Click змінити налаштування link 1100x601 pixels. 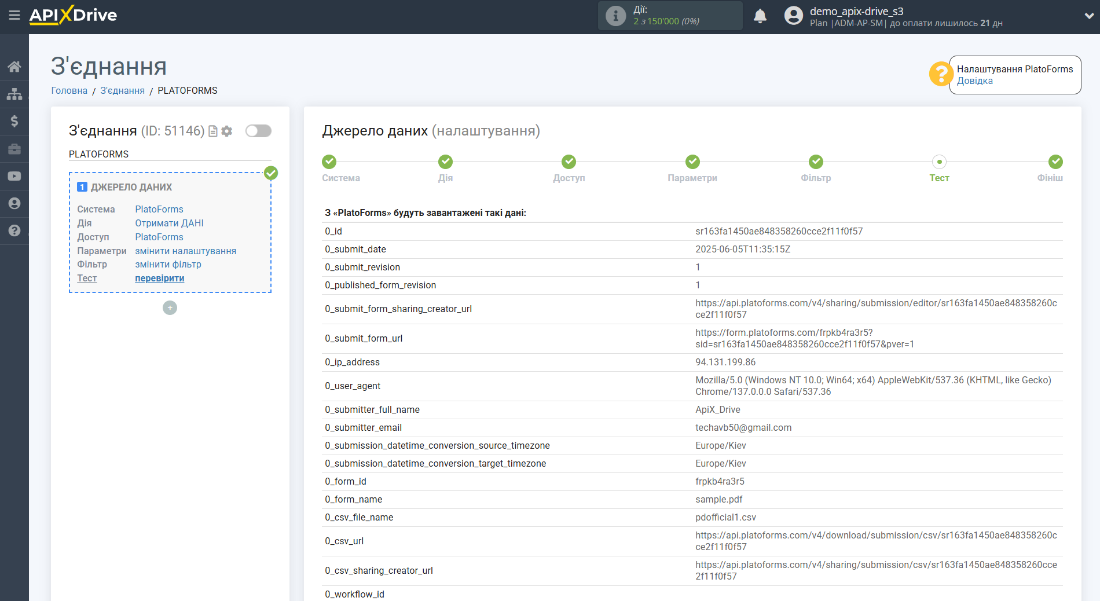[x=185, y=251]
